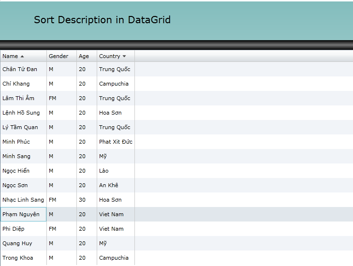Select the Phat Xit Đức country cell
The width and height of the screenshot is (353, 266).
tap(116, 142)
